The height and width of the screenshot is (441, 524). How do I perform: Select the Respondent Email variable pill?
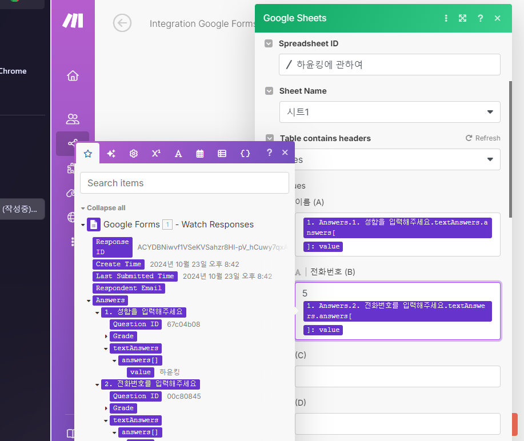click(x=129, y=288)
